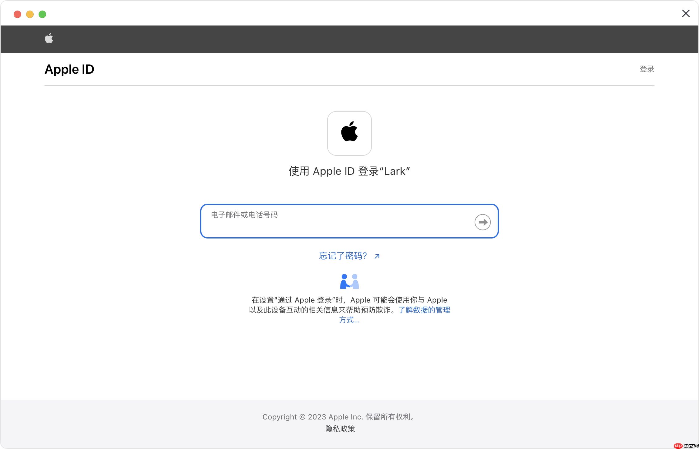Open the 隐私政策 footer link

pyautogui.click(x=340, y=429)
